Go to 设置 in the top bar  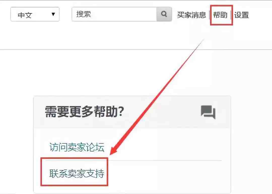[x=242, y=15]
